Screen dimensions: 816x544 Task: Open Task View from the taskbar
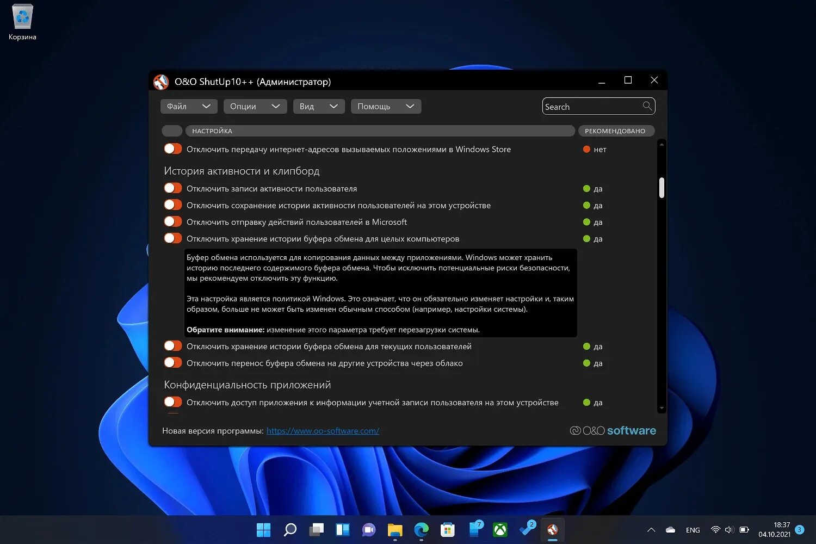click(316, 529)
